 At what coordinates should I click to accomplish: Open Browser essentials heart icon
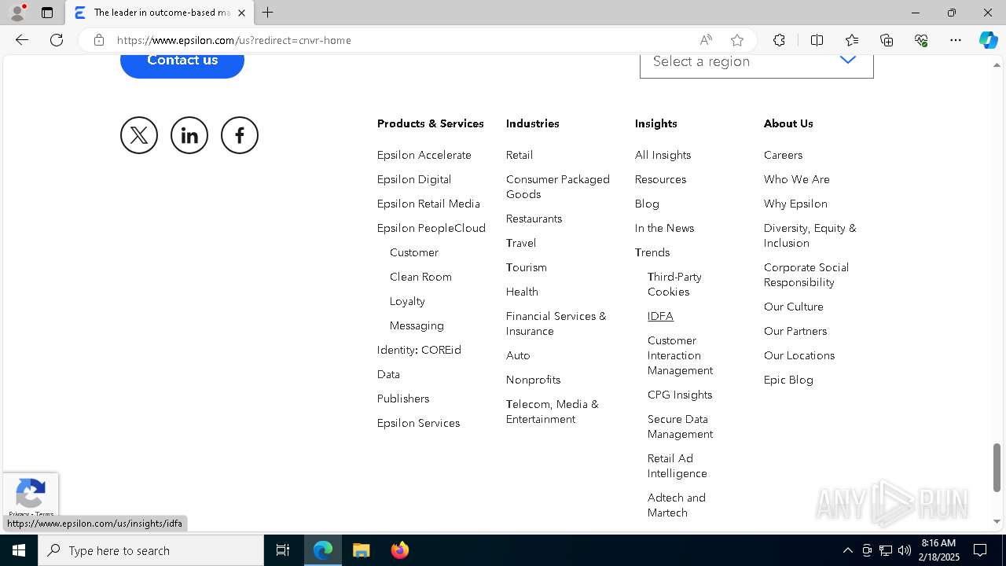pyautogui.click(x=921, y=40)
